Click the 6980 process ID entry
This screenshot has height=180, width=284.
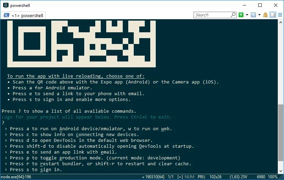[x=261, y=177]
